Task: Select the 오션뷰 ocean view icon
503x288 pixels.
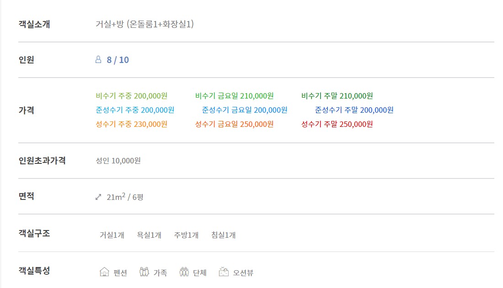Action: pyautogui.click(x=224, y=272)
